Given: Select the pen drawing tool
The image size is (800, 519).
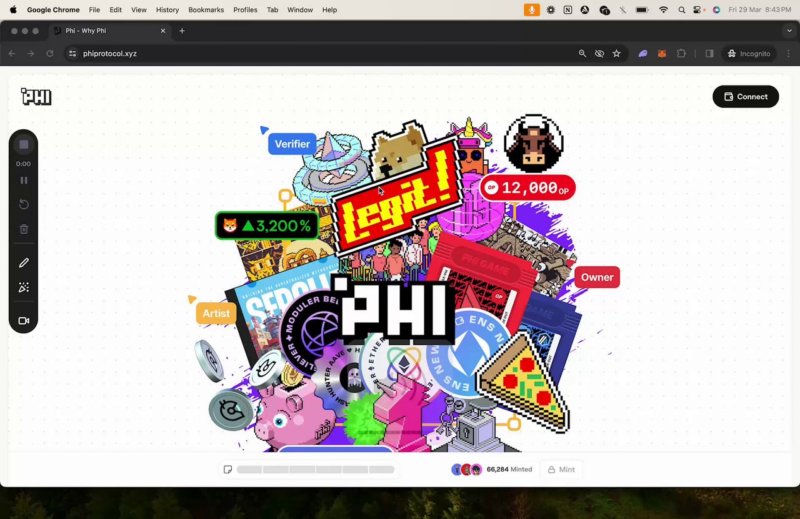Looking at the screenshot, I should (x=24, y=263).
